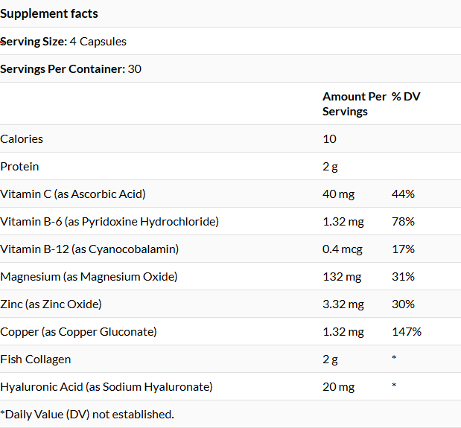Click the Supplement facts heading
Image resolution: width=461 pixels, height=428 pixels.
pos(49,14)
